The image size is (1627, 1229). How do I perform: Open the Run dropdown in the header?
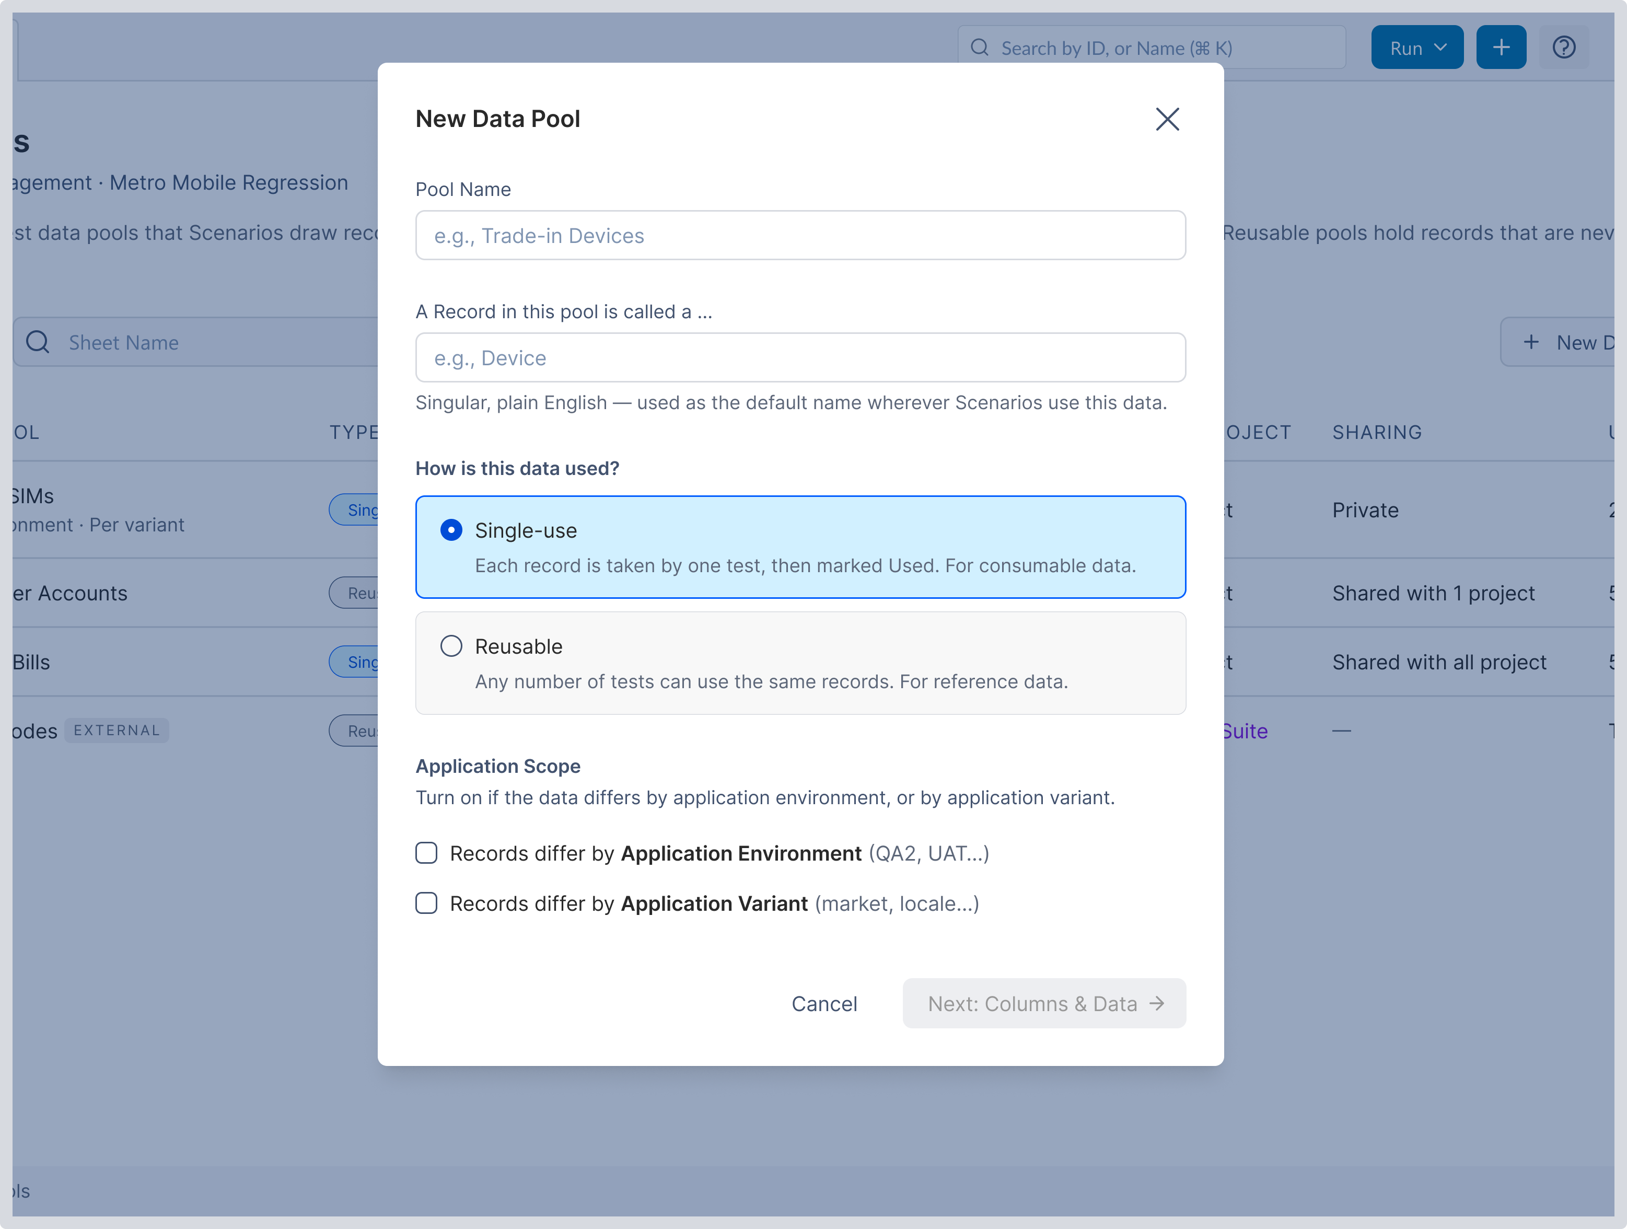pos(1416,48)
